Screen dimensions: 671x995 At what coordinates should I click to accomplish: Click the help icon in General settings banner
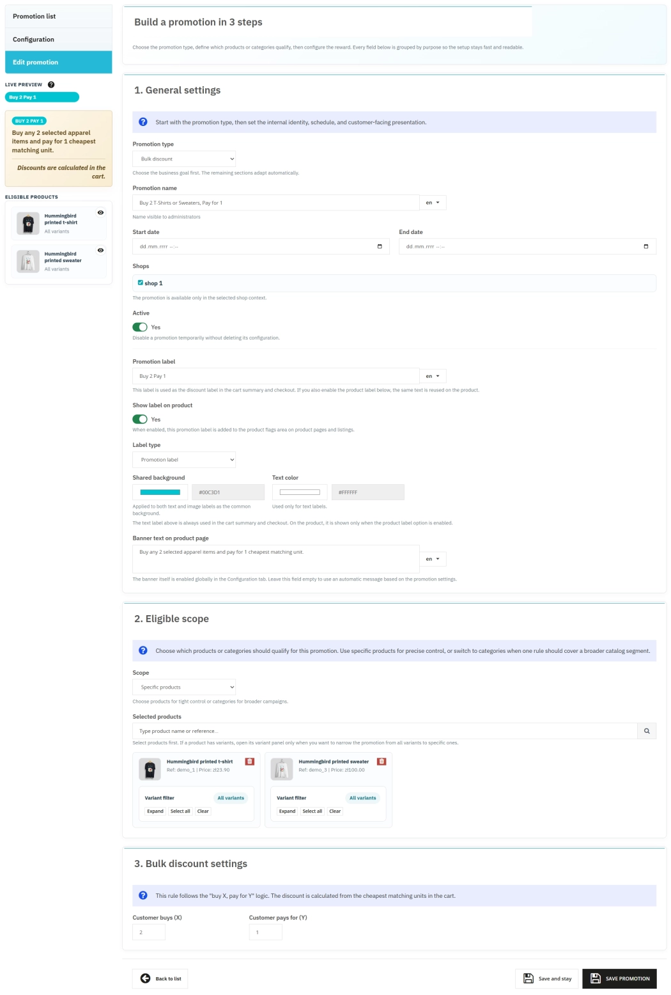[142, 121]
